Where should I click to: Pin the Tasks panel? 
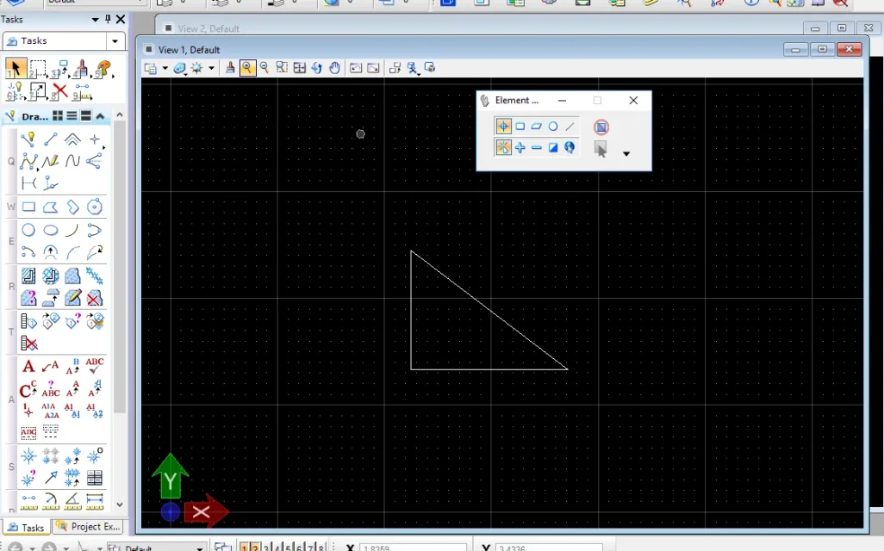click(x=108, y=19)
